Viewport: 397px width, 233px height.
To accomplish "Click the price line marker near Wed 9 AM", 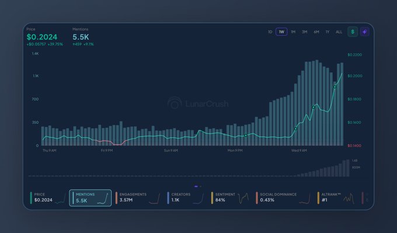I will (x=295, y=129).
